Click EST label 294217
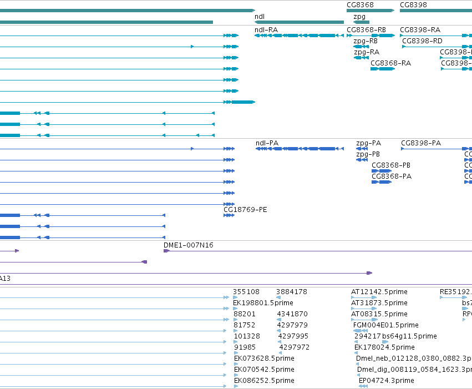The width and height of the screenshot is (472, 389). (x=368, y=336)
